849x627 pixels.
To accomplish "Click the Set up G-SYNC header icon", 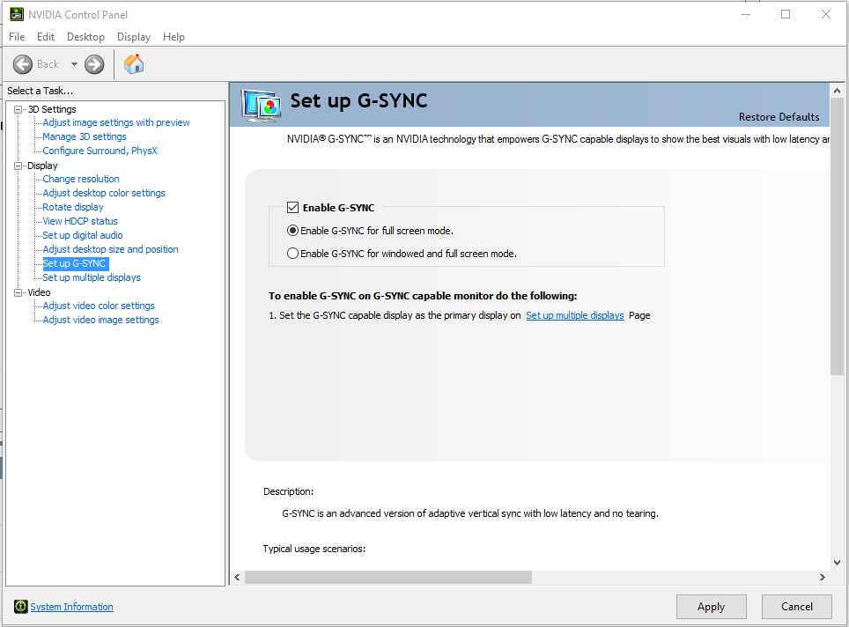I will 262,105.
